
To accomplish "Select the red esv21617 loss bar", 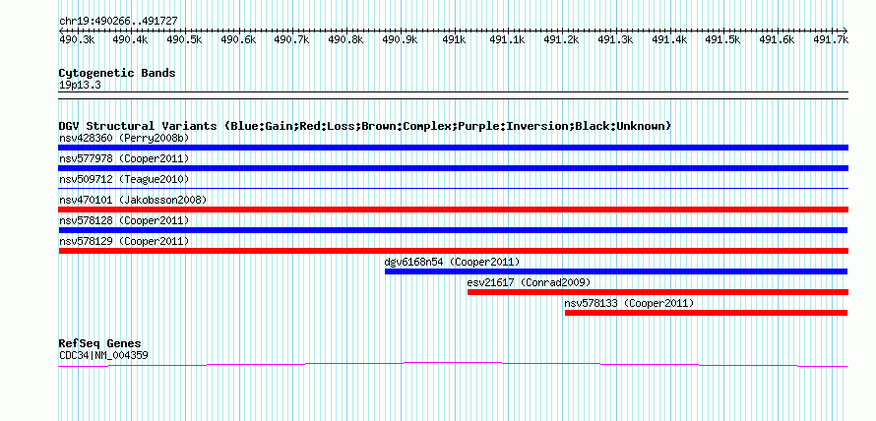I will click(x=657, y=292).
